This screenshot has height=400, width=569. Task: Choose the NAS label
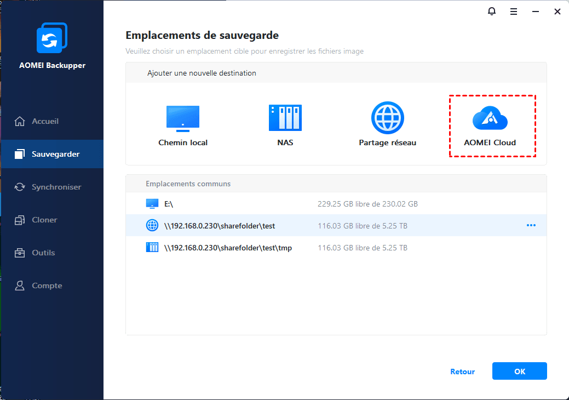(285, 142)
